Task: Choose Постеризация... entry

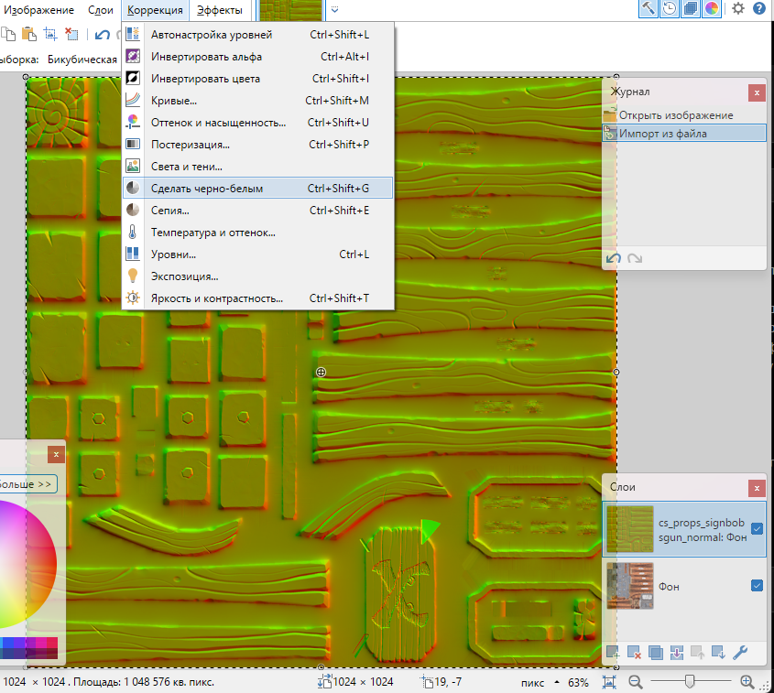Action: tap(257, 145)
